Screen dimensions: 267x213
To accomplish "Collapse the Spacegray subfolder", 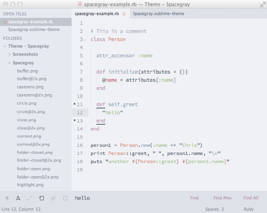I will (9, 63).
